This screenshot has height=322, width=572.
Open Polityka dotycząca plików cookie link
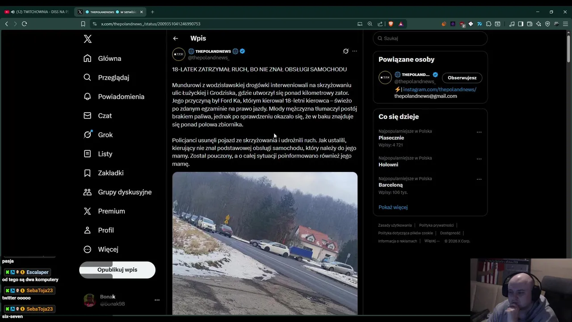(x=405, y=233)
